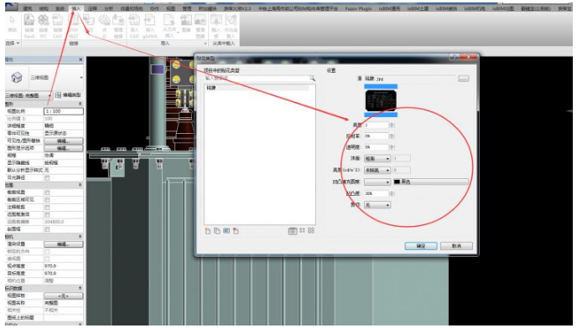This screenshot has height=328, width=577.
Task: Click 编辑 for 渲染设置
Action: point(63,244)
